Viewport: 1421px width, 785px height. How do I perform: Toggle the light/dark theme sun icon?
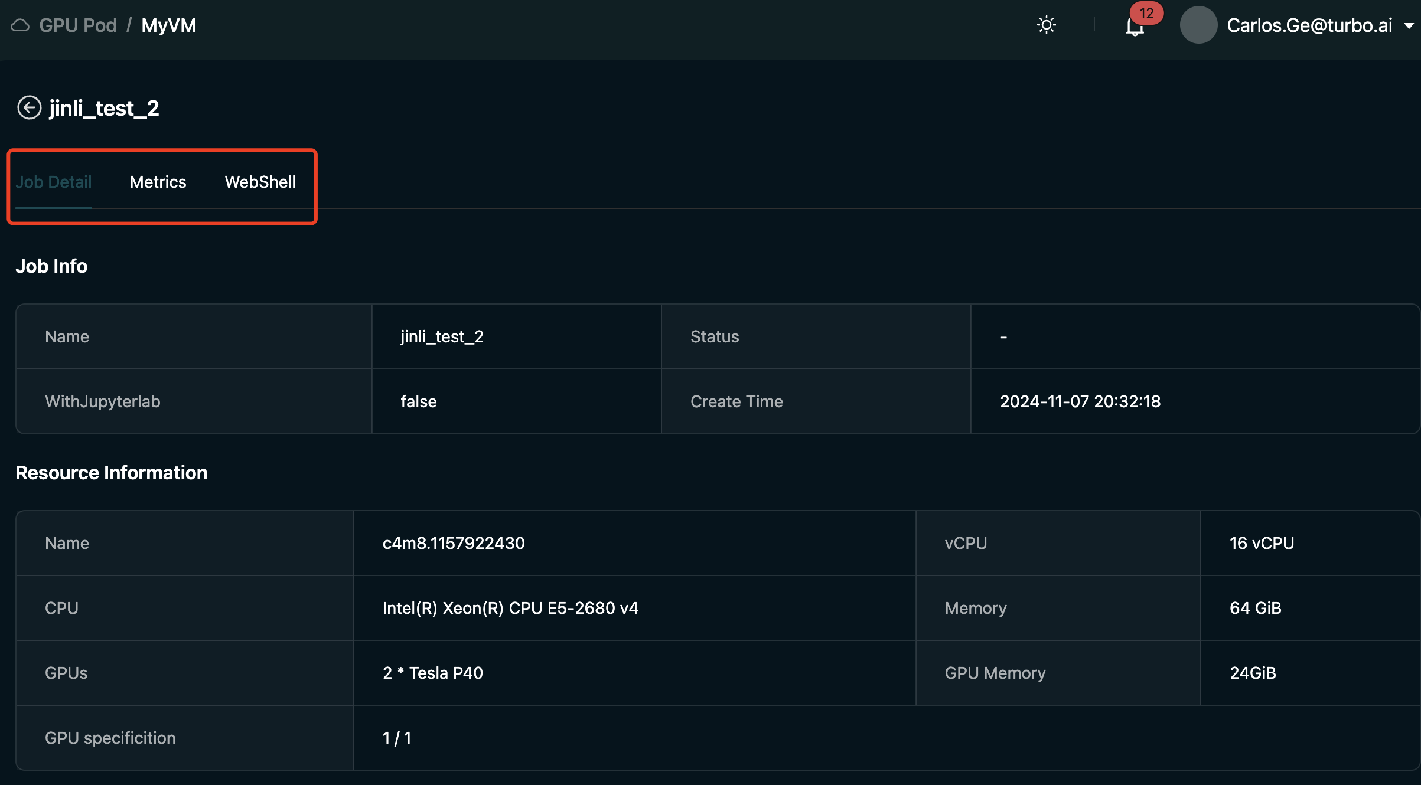1047,25
